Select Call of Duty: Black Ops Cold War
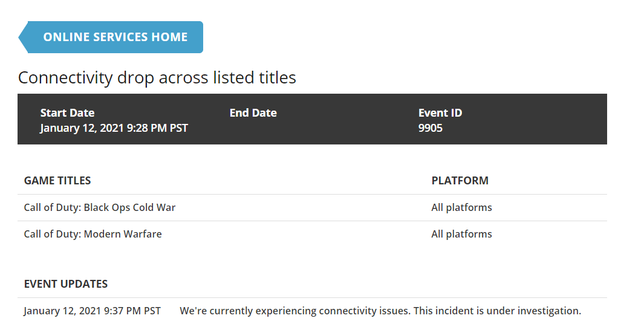This screenshot has height=327, width=618. coord(100,207)
